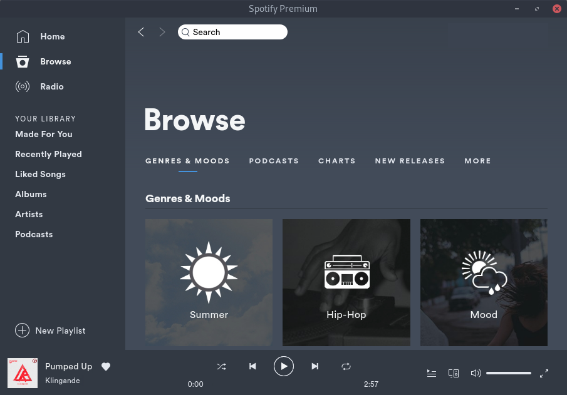
Task: Click the plus icon for New Playlist
Action: click(x=22, y=331)
